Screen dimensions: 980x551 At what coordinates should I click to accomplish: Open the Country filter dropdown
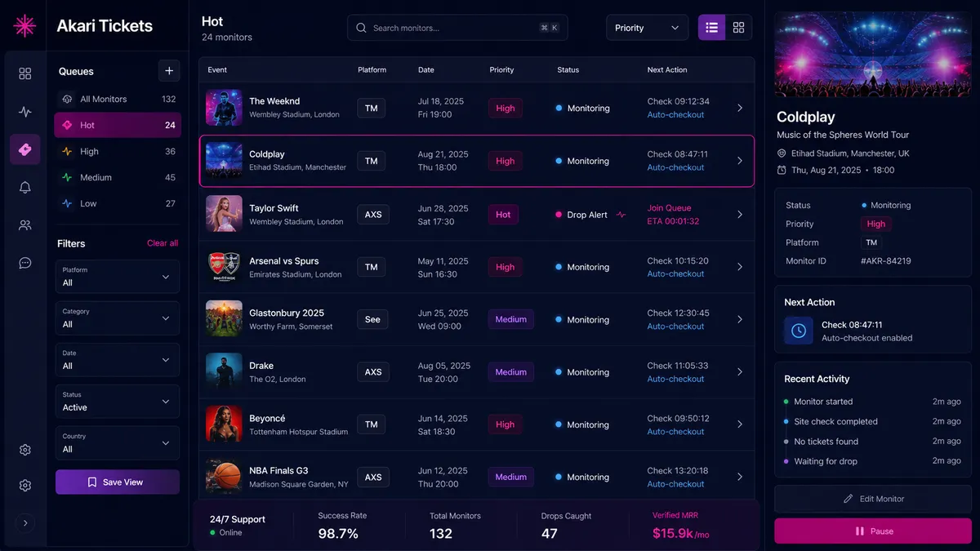coord(118,443)
